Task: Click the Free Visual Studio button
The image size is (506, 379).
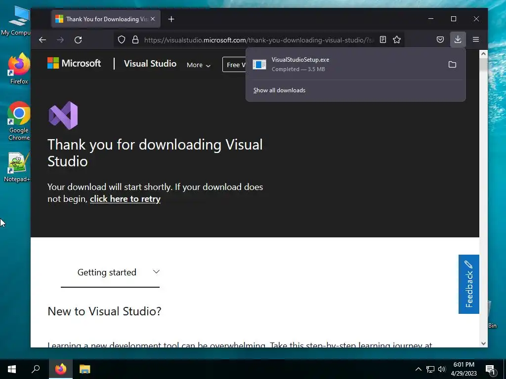Action: [x=234, y=65]
